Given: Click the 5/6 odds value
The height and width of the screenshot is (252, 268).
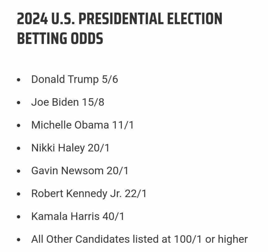Looking at the screenshot, I should point(110,79).
